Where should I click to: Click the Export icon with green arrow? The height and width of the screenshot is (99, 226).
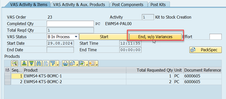pyautogui.click(x=83, y=63)
